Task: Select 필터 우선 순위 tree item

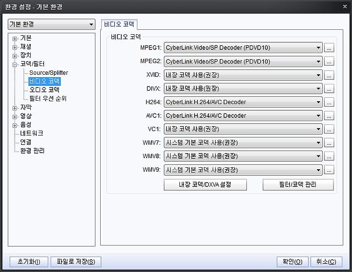Action: (x=48, y=98)
